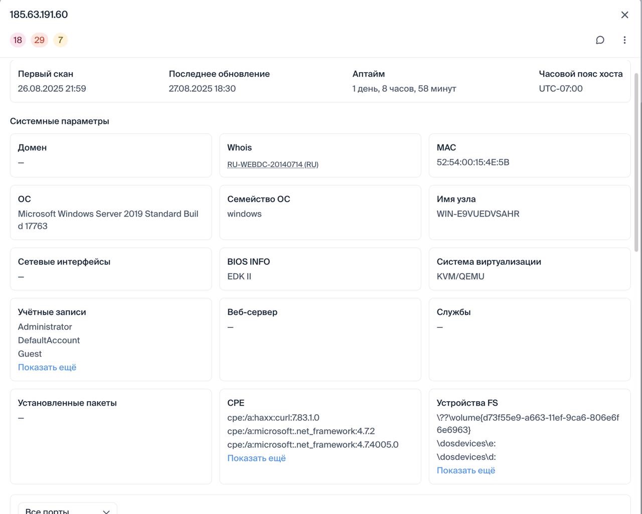This screenshot has height=514, width=642.
Task: Expand Устройства FS with Показать ещё
Action: [x=465, y=470]
